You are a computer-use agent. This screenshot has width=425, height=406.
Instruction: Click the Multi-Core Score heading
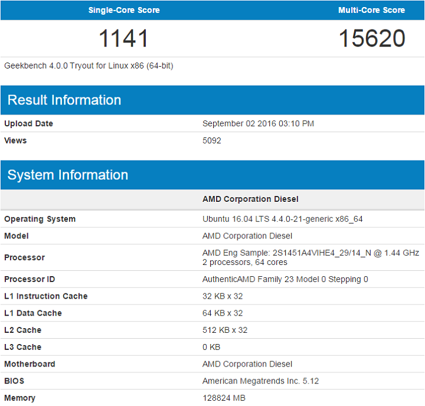[x=371, y=10]
